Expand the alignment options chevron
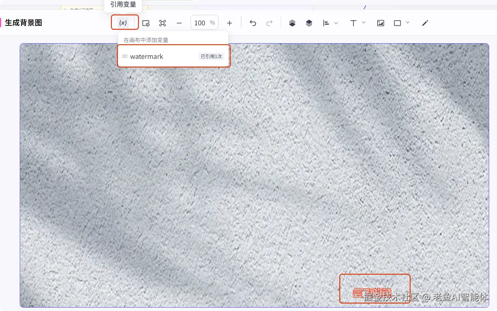The height and width of the screenshot is (311, 497). pyautogui.click(x=336, y=23)
